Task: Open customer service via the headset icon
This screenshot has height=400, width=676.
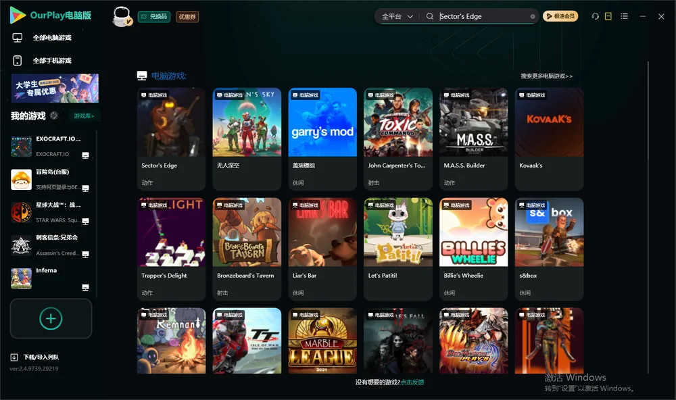Action: [x=596, y=16]
